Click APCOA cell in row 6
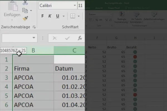167x111 pixels. [33, 105]
